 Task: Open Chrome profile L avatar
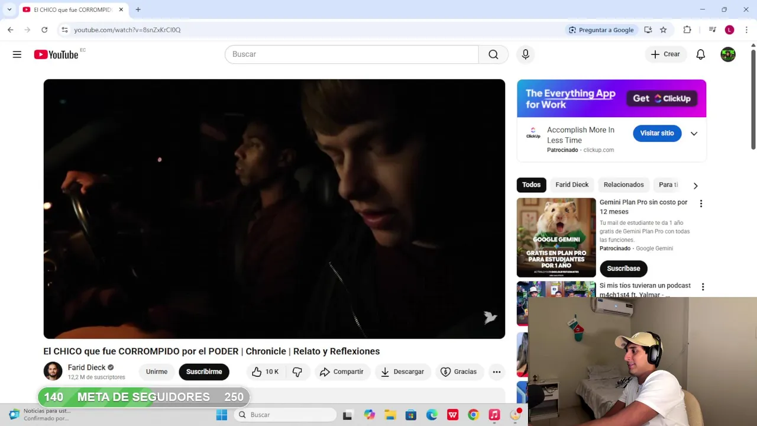(x=729, y=30)
